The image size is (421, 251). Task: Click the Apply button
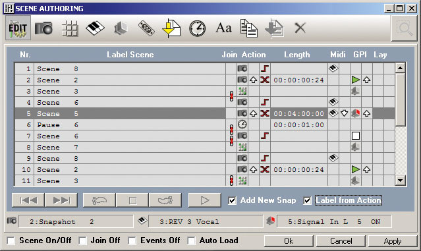click(393, 241)
